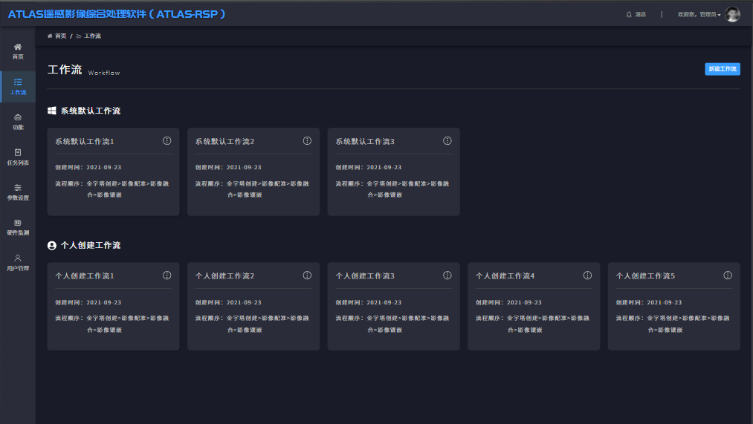Open the 个人创建工作流1 card title

tap(85, 275)
